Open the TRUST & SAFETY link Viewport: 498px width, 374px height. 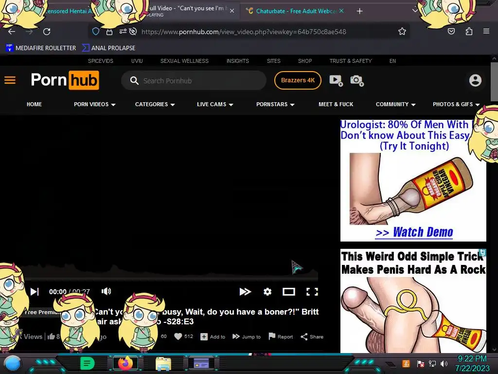[x=351, y=61]
